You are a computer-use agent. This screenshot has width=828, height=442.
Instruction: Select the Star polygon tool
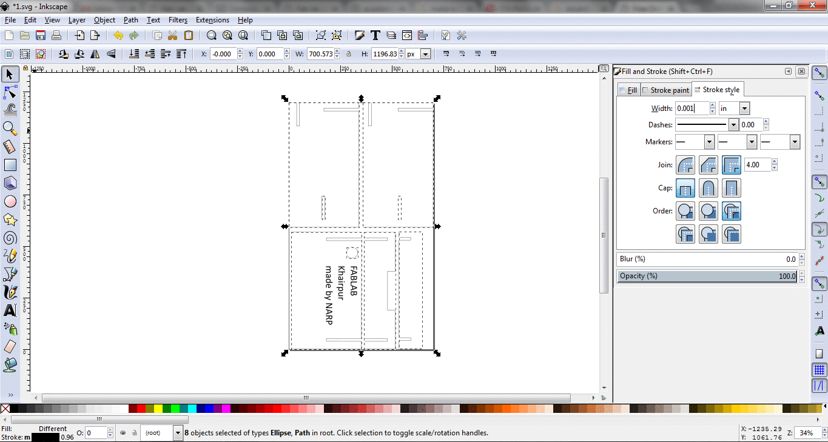tap(10, 219)
